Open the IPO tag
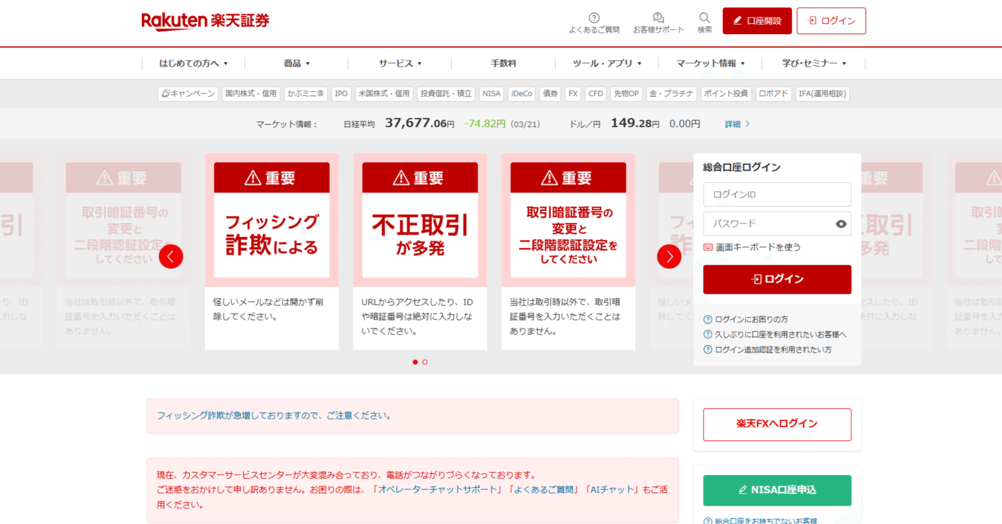Viewport: 1002px width, 524px height. (341, 94)
